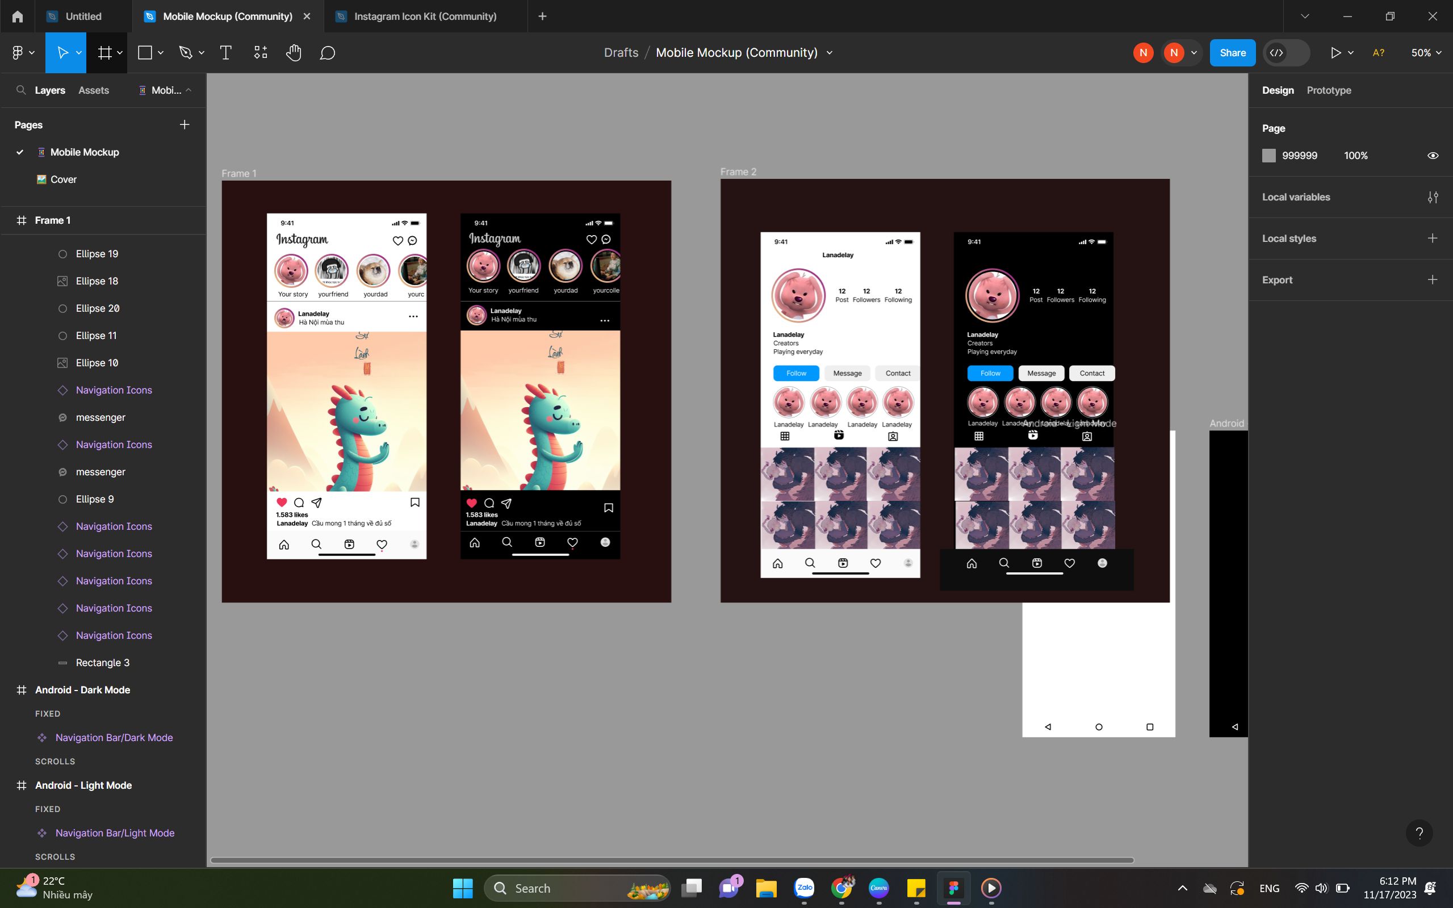Switch to the Assets tab
1453x908 pixels.
(x=94, y=90)
